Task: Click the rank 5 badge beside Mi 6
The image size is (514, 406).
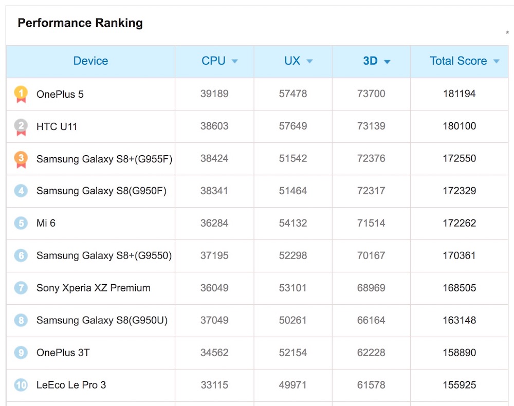Action: (21, 224)
